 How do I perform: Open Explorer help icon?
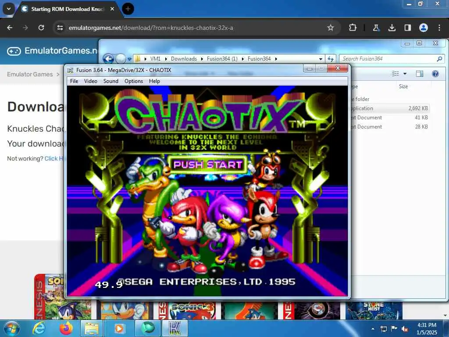435,74
